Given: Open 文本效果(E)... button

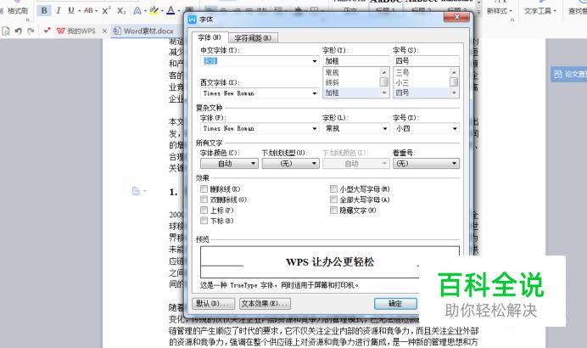Looking at the screenshot, I should click(x=265, y=304).
